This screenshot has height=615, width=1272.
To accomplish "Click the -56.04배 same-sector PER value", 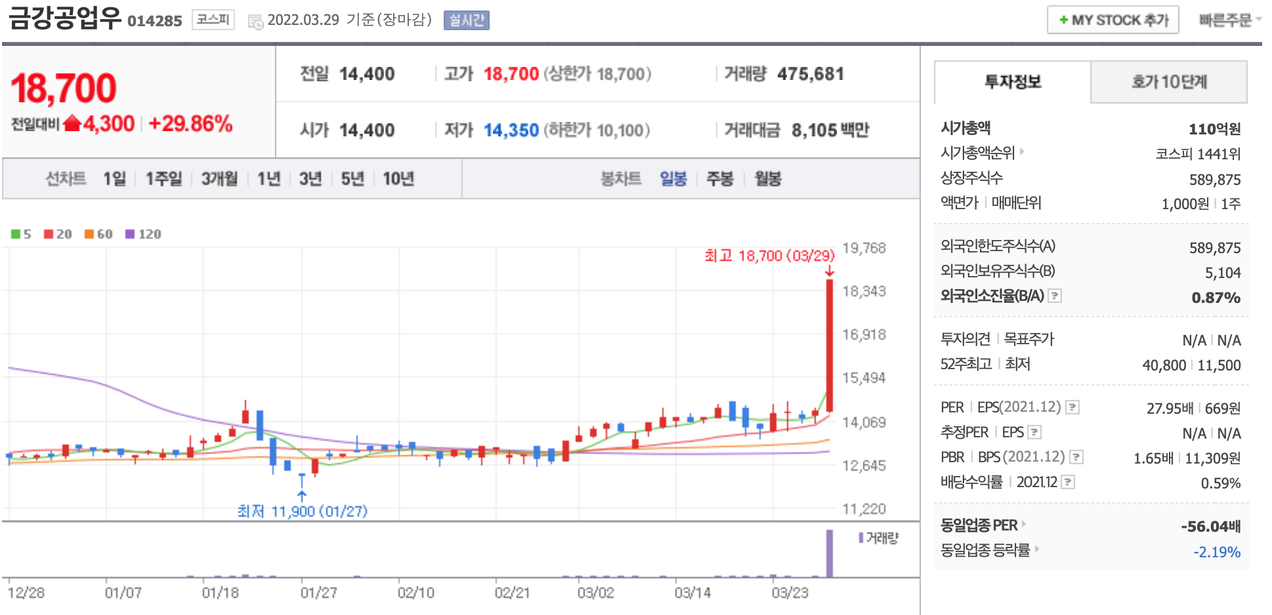I will [1210, 526].
